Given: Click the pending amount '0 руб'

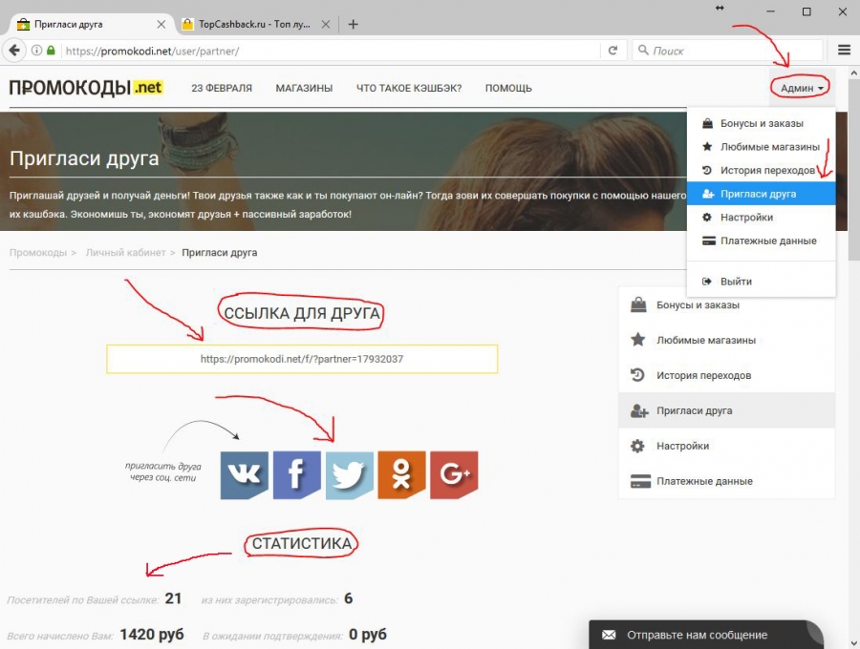Looking at the screenshot, I should 368,635.
